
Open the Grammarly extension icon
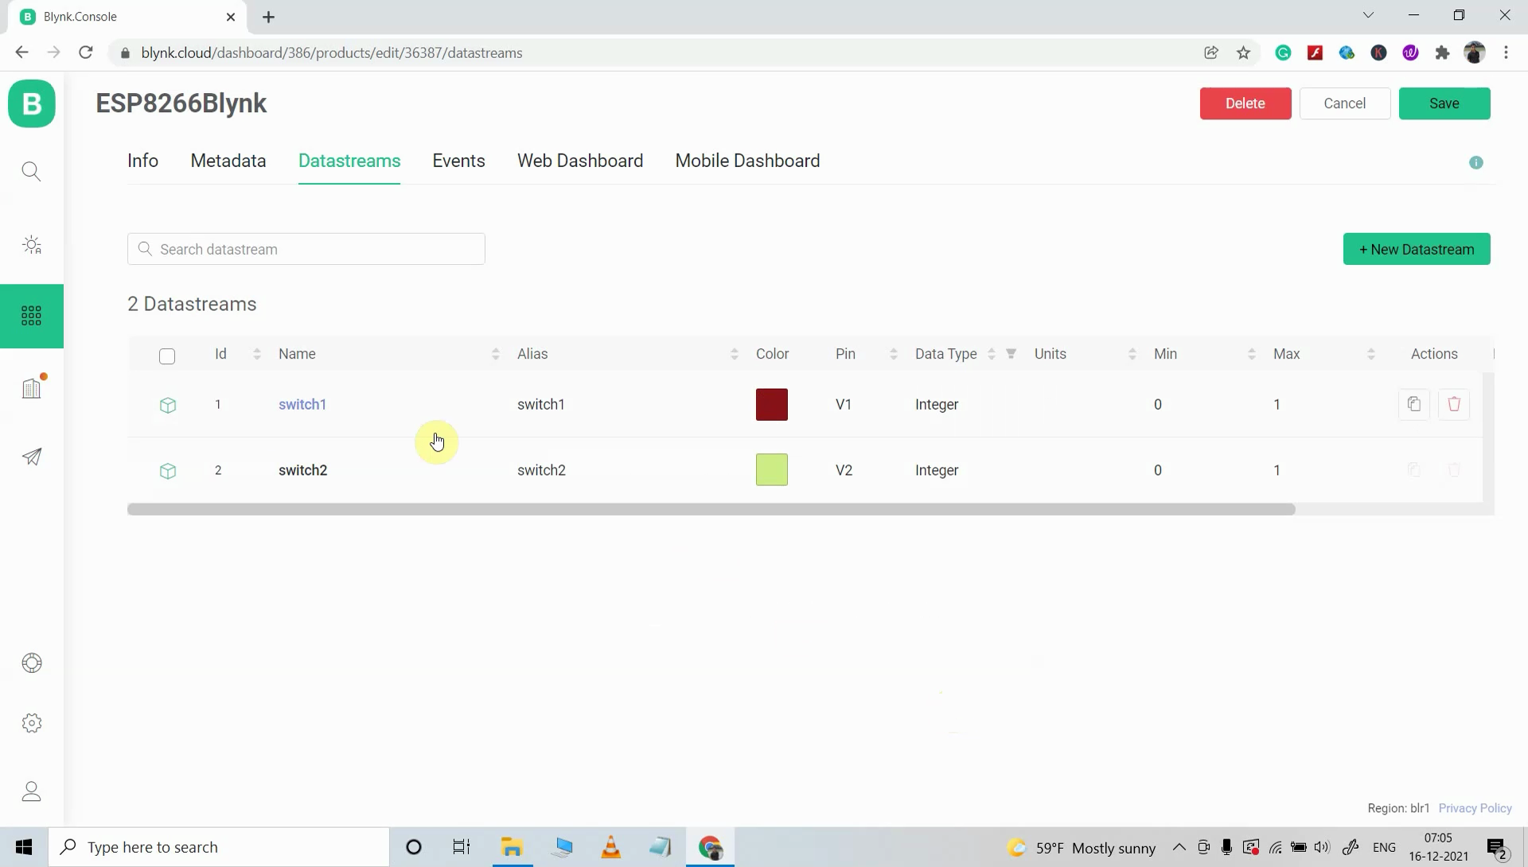pyautogui.click(x=1283, y=52)
